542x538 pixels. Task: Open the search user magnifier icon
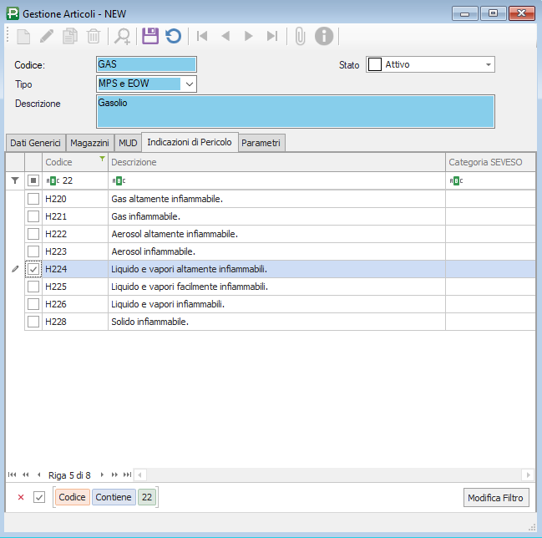(123, 36)
